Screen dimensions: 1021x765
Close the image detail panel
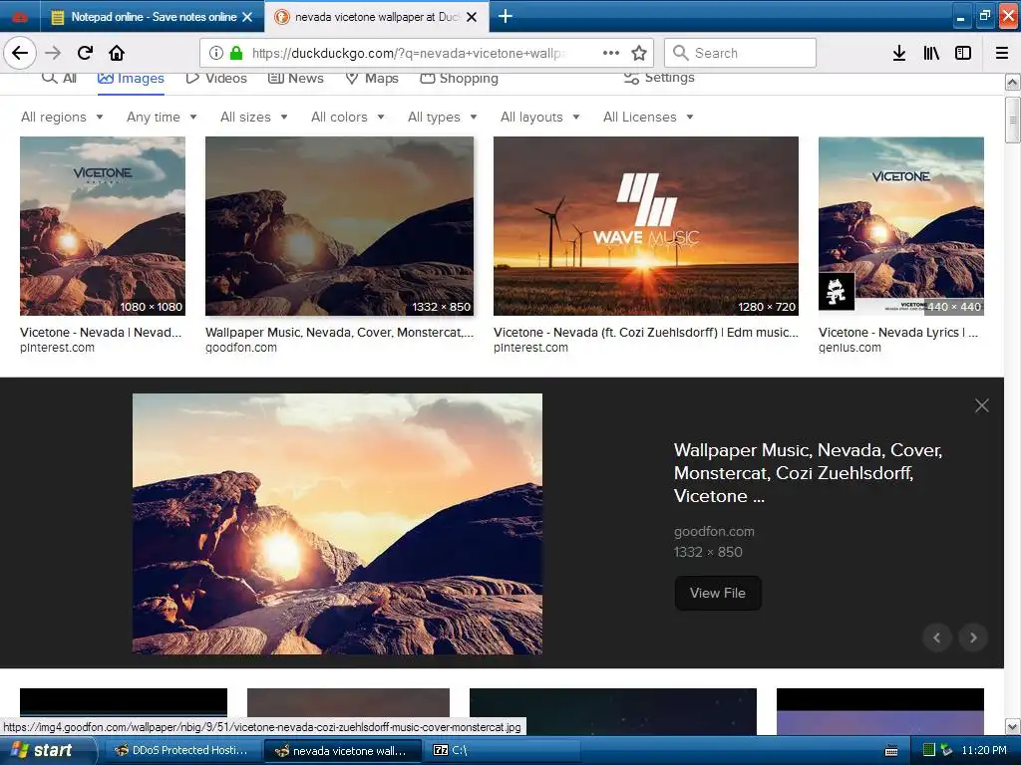[982, 405]
